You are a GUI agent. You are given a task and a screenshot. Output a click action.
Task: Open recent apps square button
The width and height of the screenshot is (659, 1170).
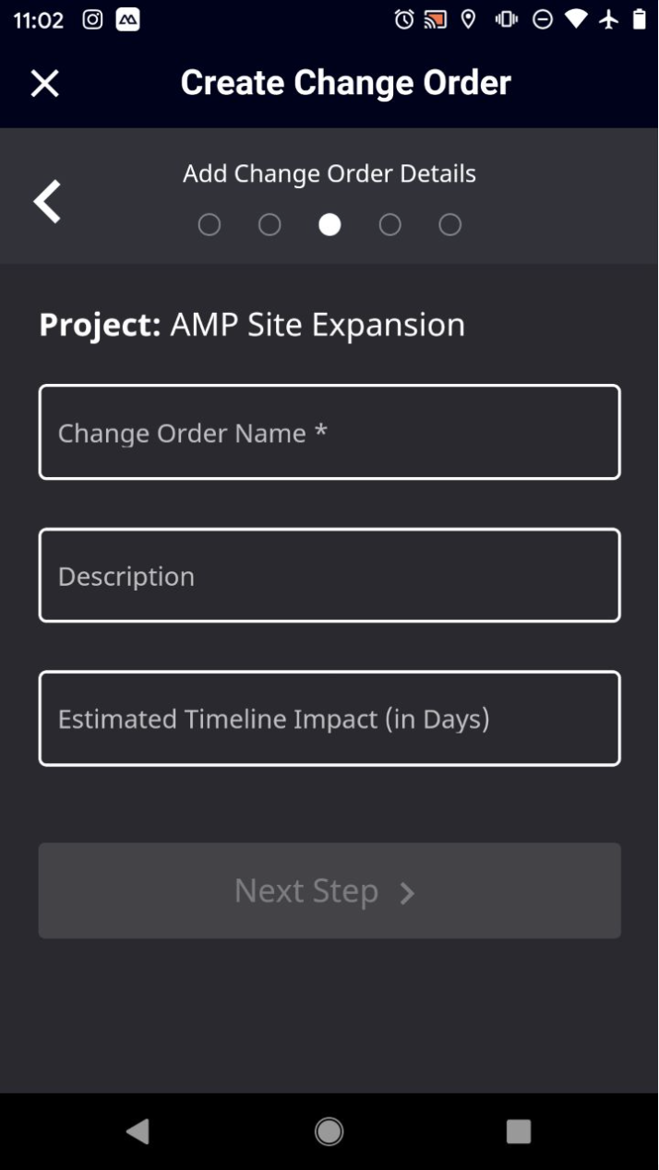click(x=519, y=1131)
